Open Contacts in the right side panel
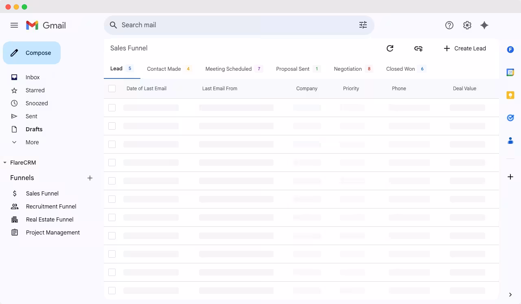This screenshot has height=304, width=521. point(510,141)
